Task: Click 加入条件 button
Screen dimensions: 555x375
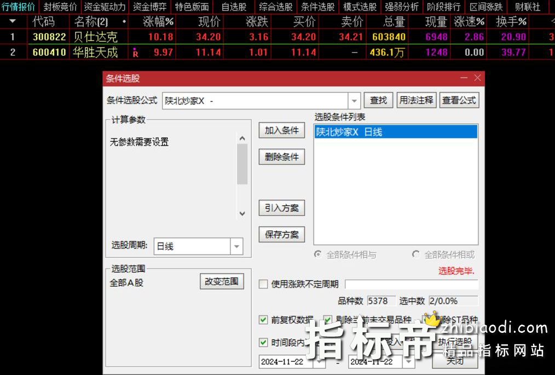Action: coord(282,130)
